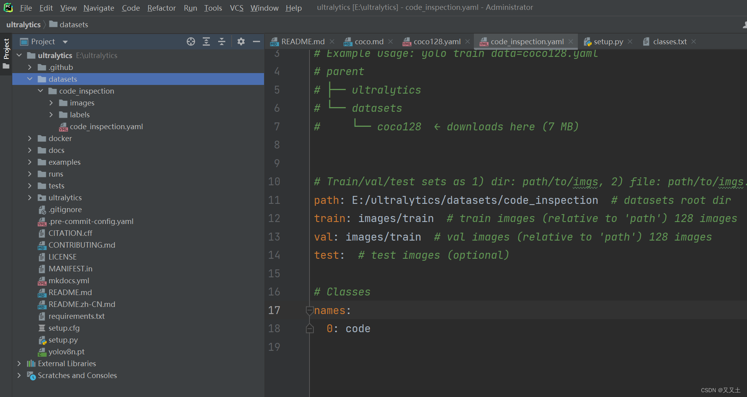Open the Code menu
This screenshot has width=747, height=397.
tap(131, 8)
